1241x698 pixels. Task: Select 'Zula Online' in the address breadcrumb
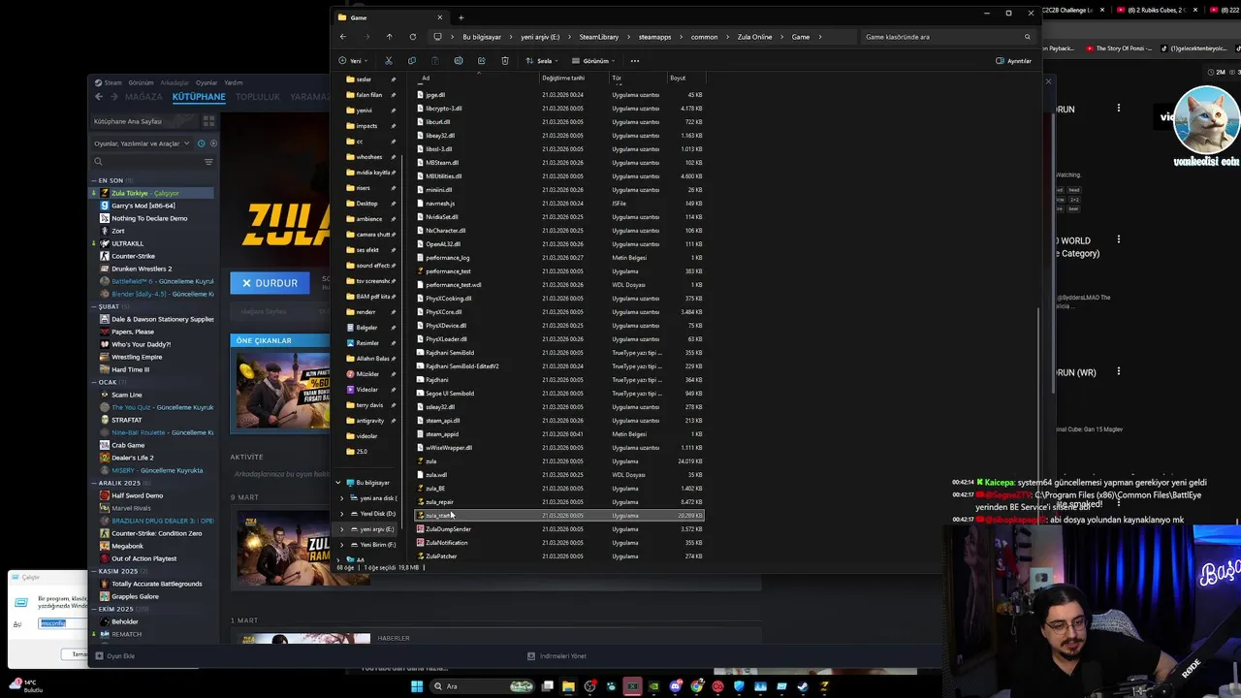754,37
